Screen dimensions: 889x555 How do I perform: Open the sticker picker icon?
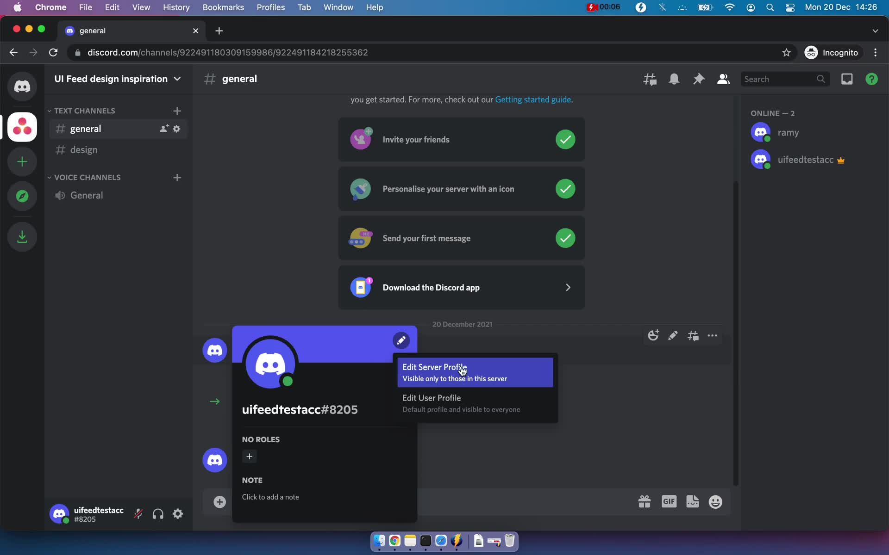click(693, 502)
